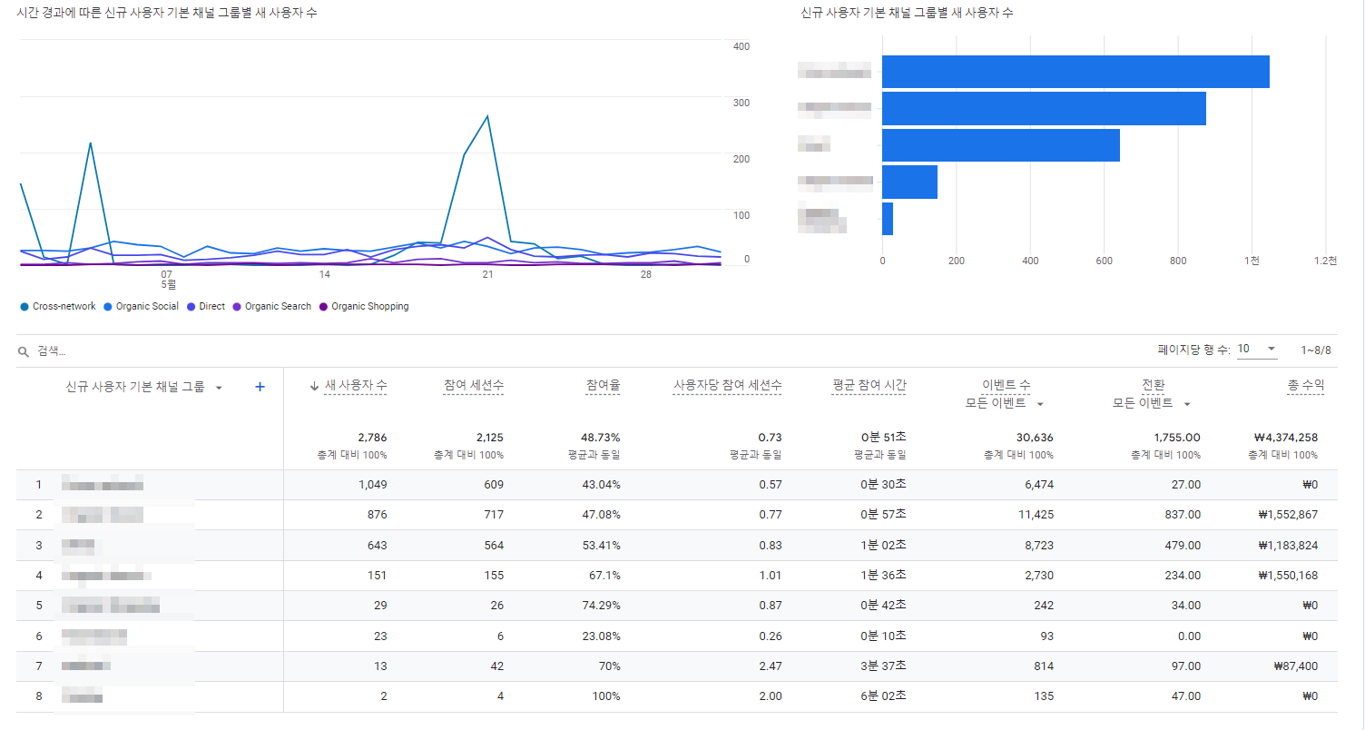Toggle the Direct legend color dot
Image resolution: width=1365 pixels, height=730 pixels.
click(x=191, y=307)
